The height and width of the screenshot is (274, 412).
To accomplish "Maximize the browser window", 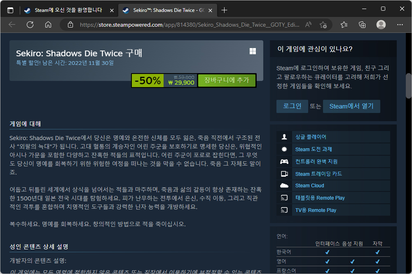I will click(x=383, y=9).
